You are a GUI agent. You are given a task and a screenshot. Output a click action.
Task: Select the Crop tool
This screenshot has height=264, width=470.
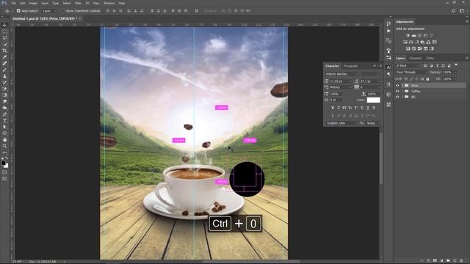4,51
